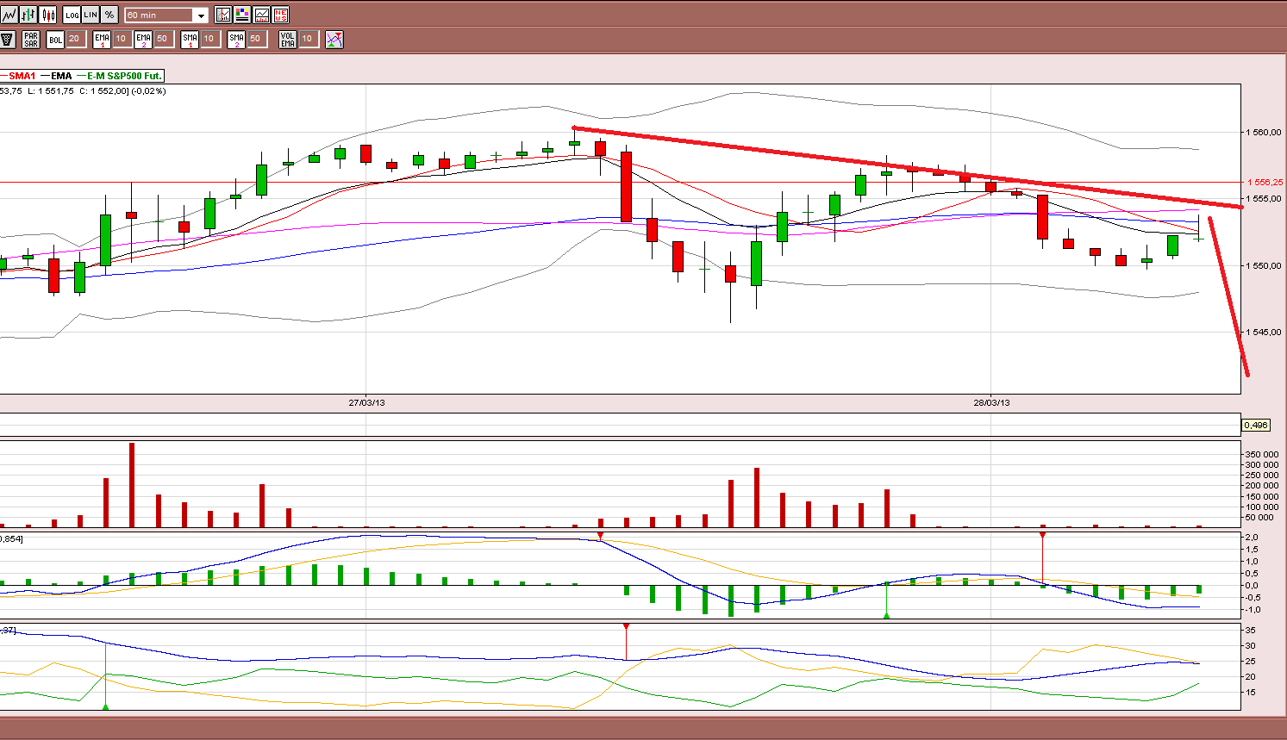
Task: Open the NEWS icon
Action: (280, 15)
